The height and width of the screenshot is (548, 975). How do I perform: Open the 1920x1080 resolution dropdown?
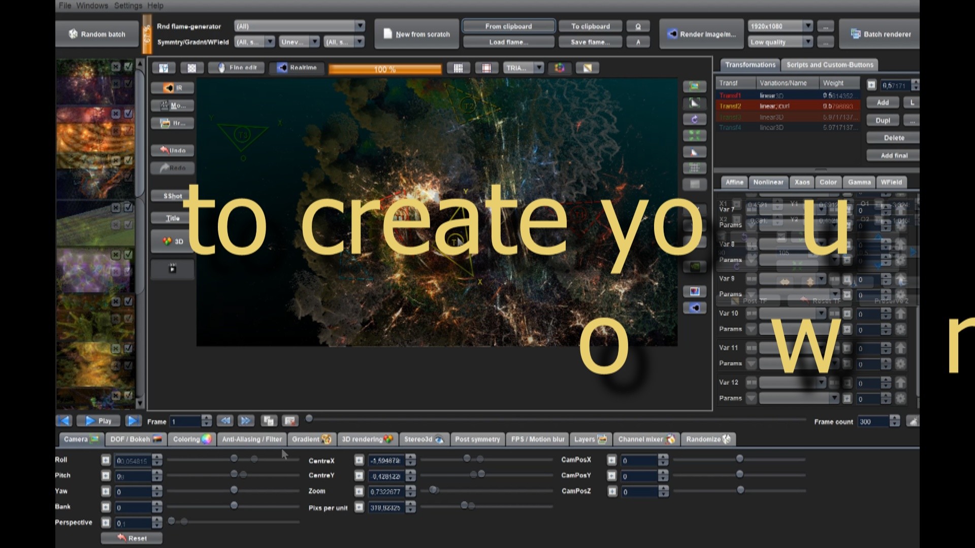coord(781,26)
